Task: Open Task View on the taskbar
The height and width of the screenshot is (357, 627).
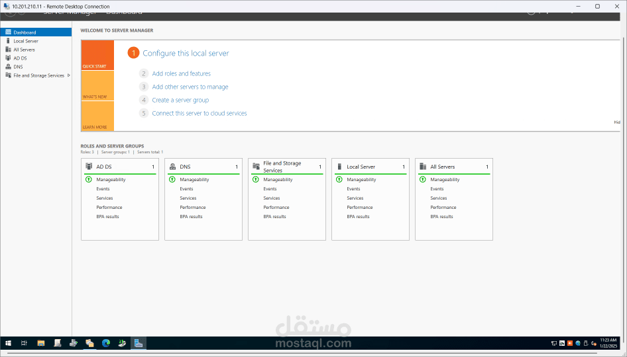Action: coord(24,343)
